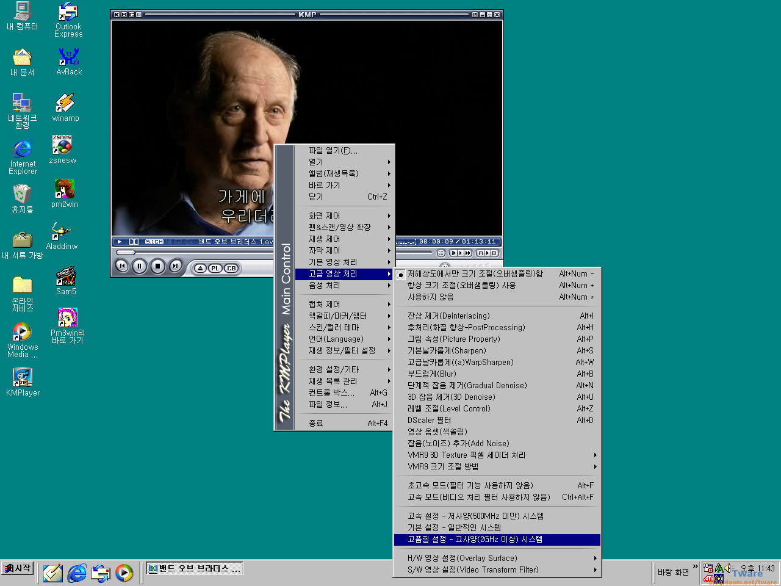This screenshot has height=586, width=781.
Task: Choose 파일 열기(F)... menu item
Action: 344,151
